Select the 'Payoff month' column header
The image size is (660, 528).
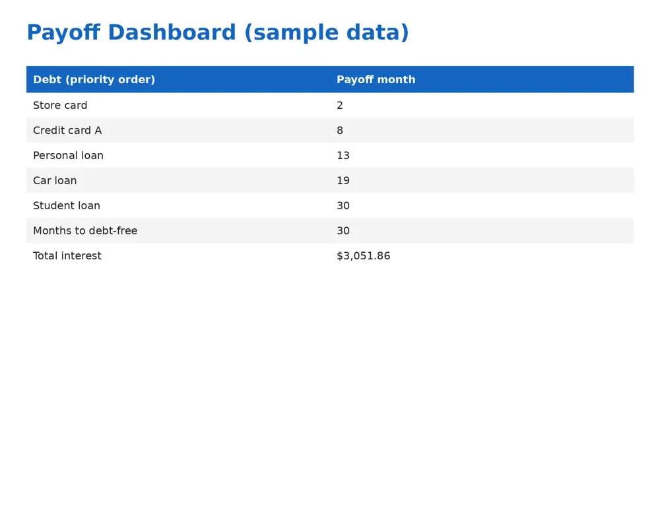pyautogui.click(x=482, y=80)
